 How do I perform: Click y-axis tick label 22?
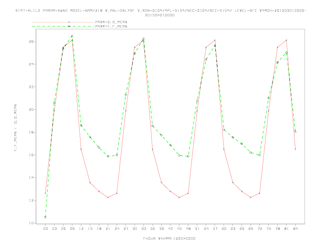pos(31,87)
